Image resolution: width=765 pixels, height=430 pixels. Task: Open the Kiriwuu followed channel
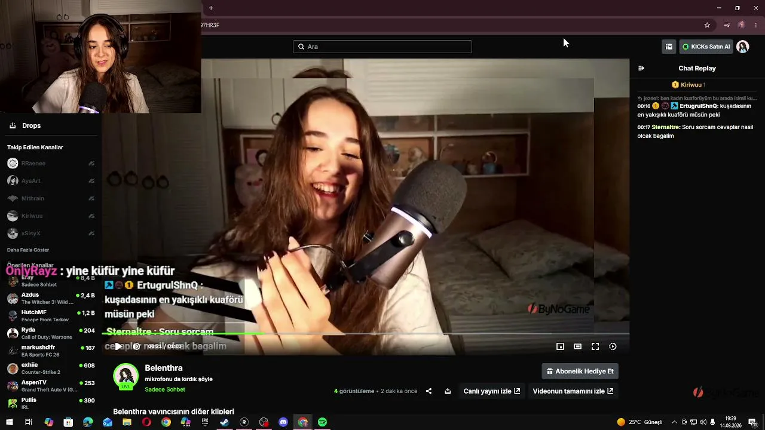coord(50,216)
